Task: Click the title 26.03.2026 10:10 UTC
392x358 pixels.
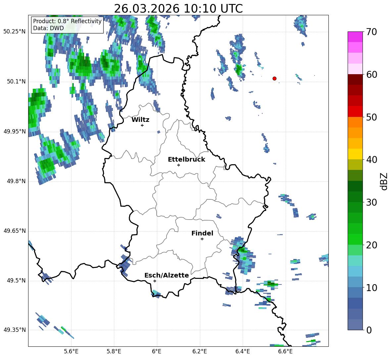Action: pos(178,9)
